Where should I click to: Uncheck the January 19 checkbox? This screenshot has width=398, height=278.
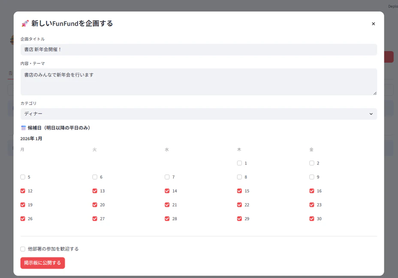[23, 205]
